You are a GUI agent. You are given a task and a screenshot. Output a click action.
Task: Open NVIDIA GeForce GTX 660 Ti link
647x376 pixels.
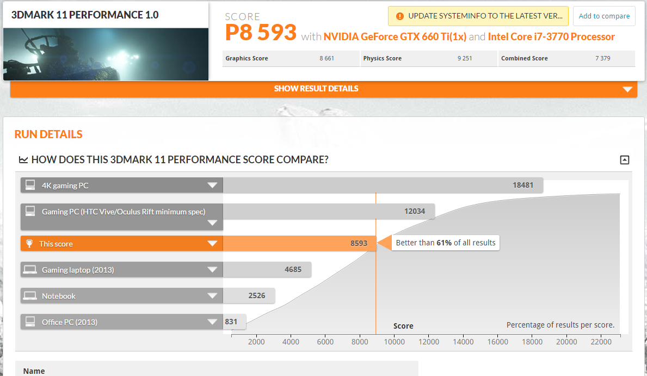(x=395, y=37)
